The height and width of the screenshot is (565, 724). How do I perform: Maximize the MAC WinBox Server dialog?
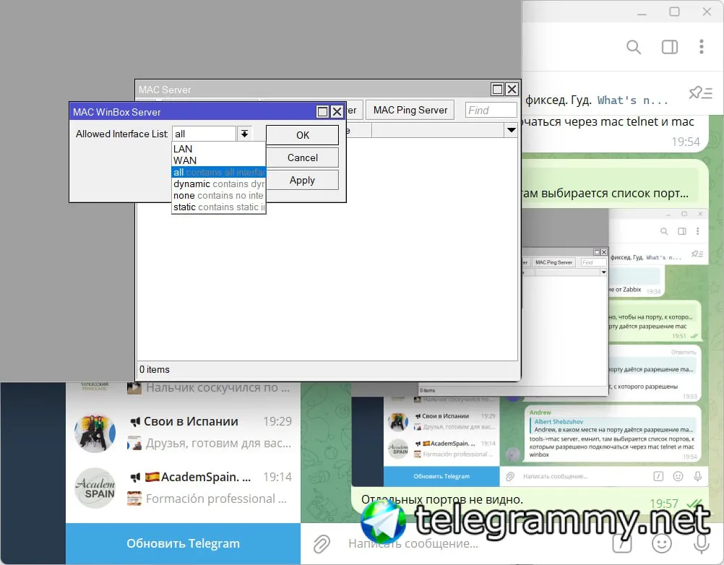pyautogui.click(x=323, y=112)
